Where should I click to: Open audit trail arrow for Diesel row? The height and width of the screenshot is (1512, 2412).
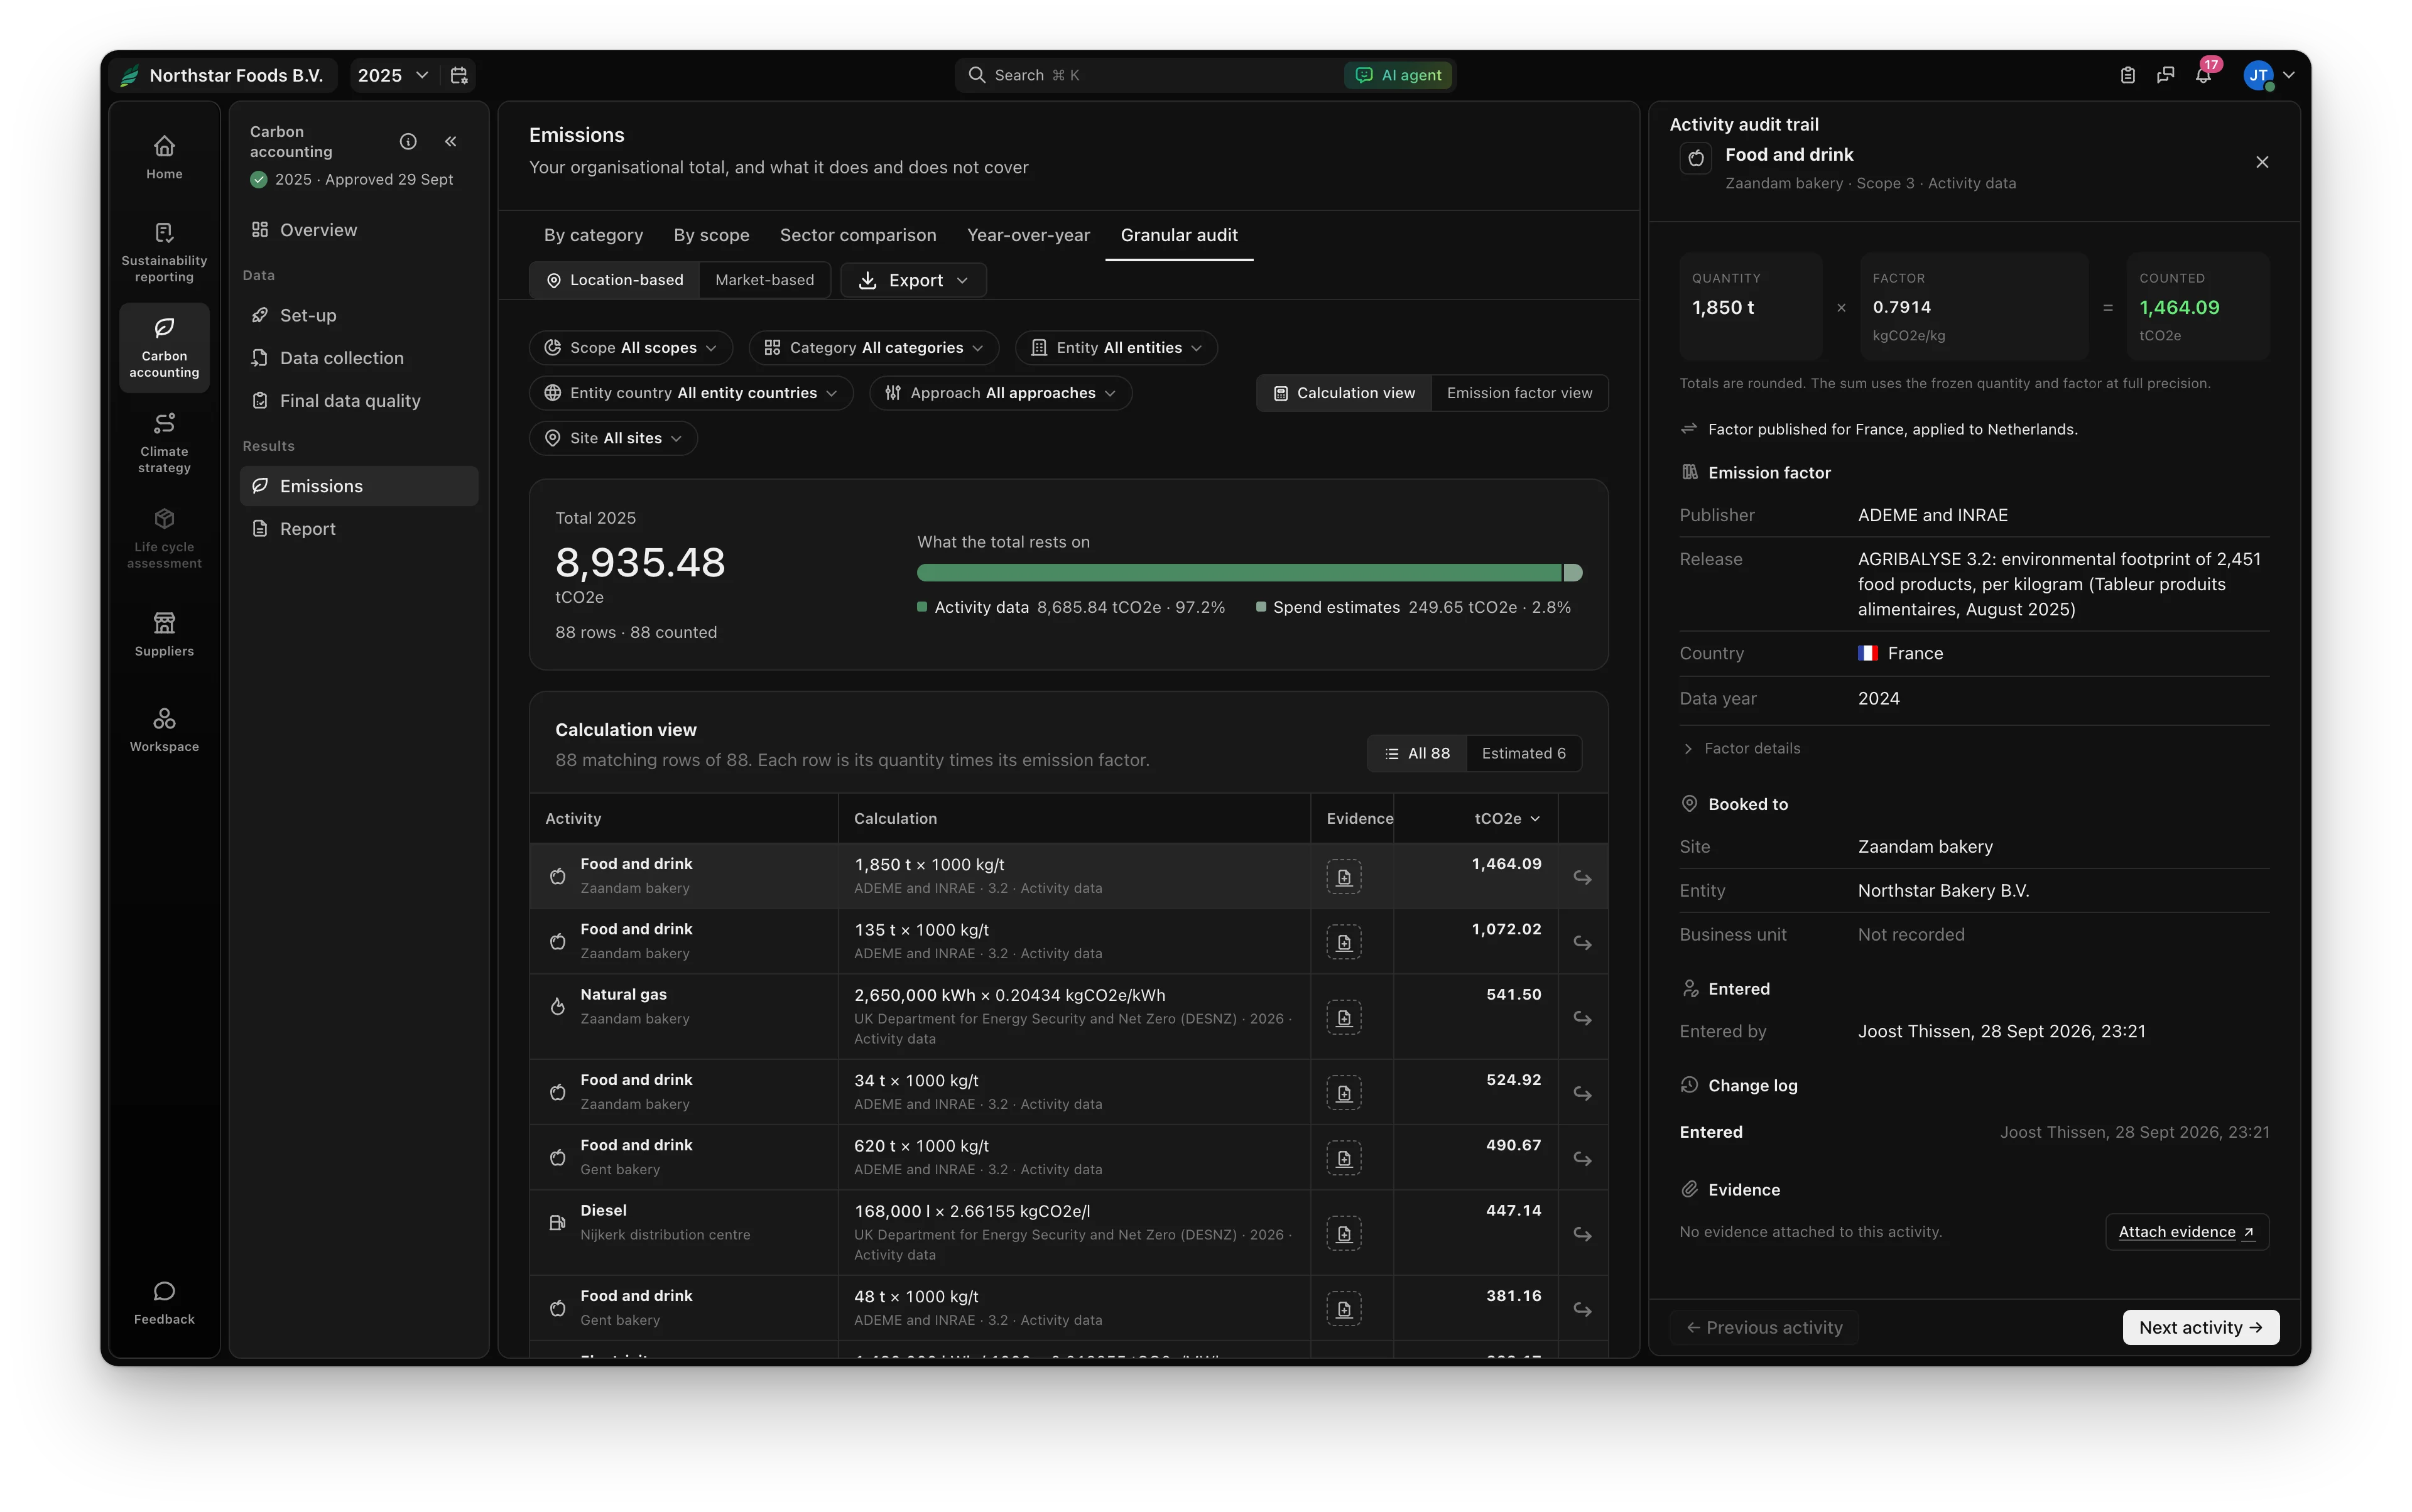[x=1582, y=1233]
